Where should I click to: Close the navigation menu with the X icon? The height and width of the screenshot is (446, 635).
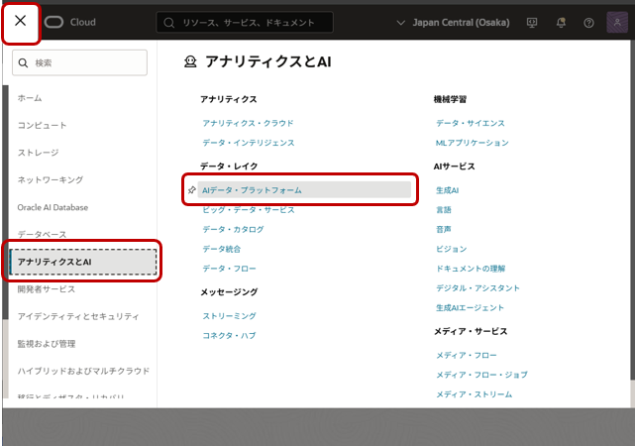pyautogui.click(x=20, y=21)
